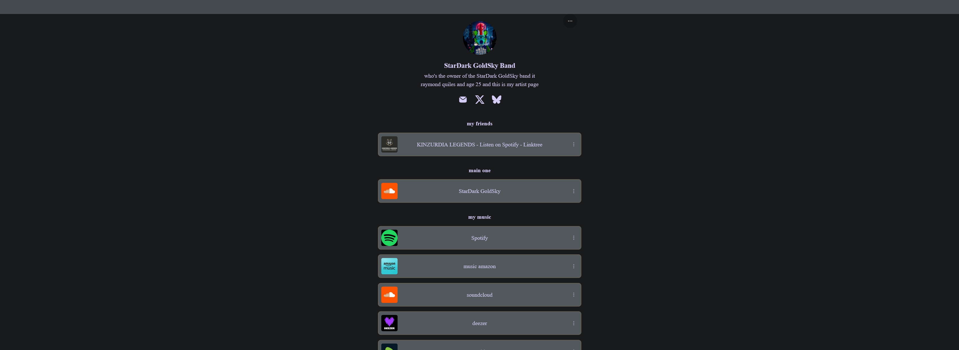The height and width of the screenshot is (350, 959).
Task: Click the Spotify logo thumbnail
Action: pos(389,238)
